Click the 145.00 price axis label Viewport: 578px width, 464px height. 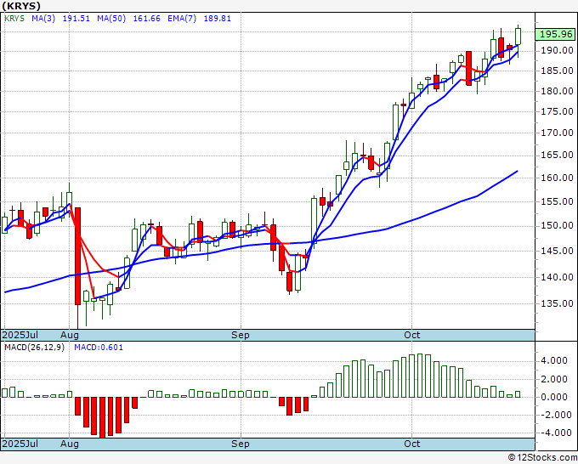[557, 251]
